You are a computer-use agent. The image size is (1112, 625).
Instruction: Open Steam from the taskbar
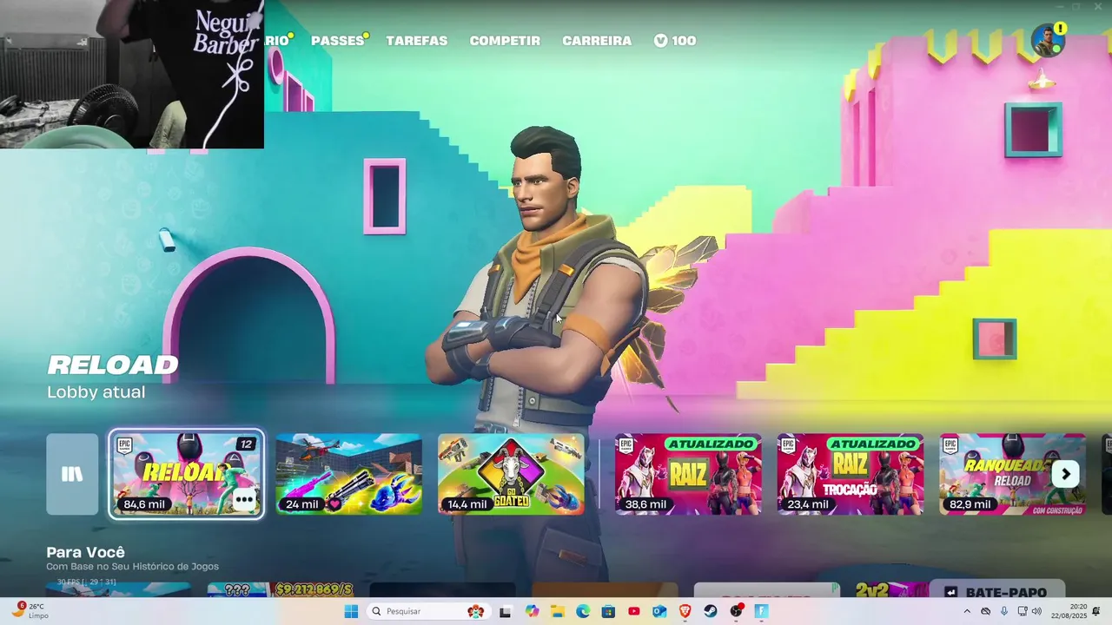click(x=711, y=611)
